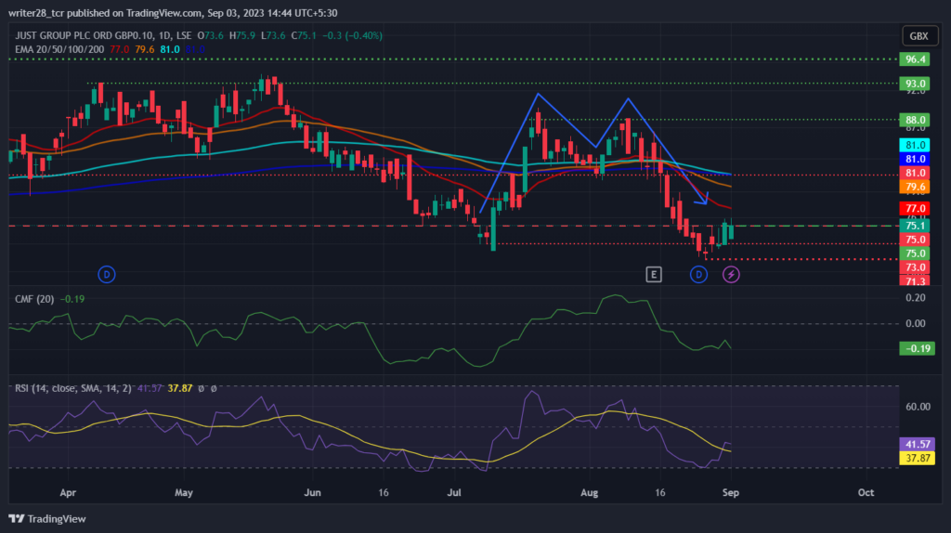The width and height of the screenshot is (951, 533).
Task: Click the May label on time axis
Action: pos(184,492)
